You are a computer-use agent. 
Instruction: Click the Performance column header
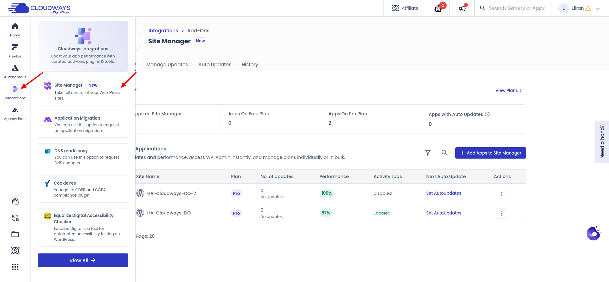click(334, 176)
